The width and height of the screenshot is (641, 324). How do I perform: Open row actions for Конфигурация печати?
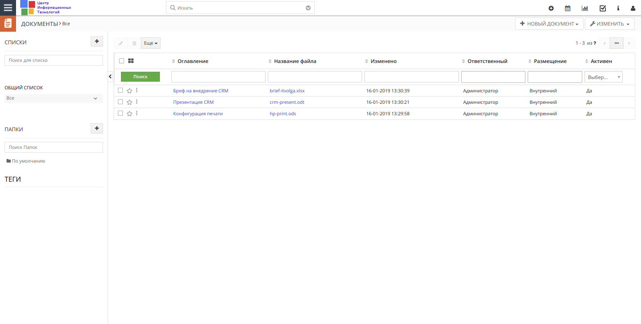click(137, 113)
